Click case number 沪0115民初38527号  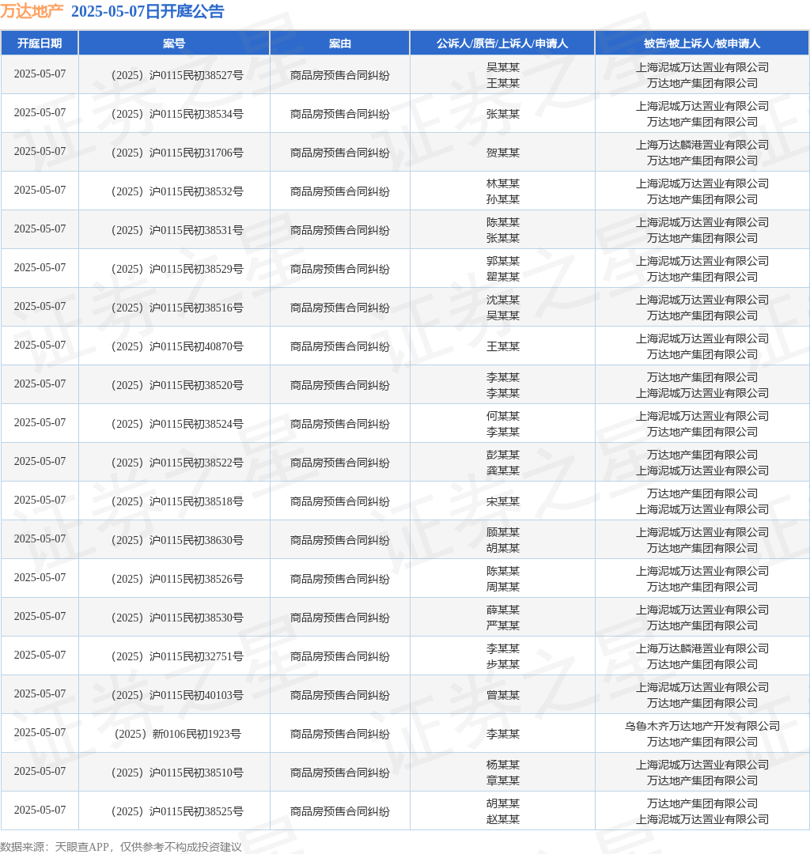tap(177, 76)
